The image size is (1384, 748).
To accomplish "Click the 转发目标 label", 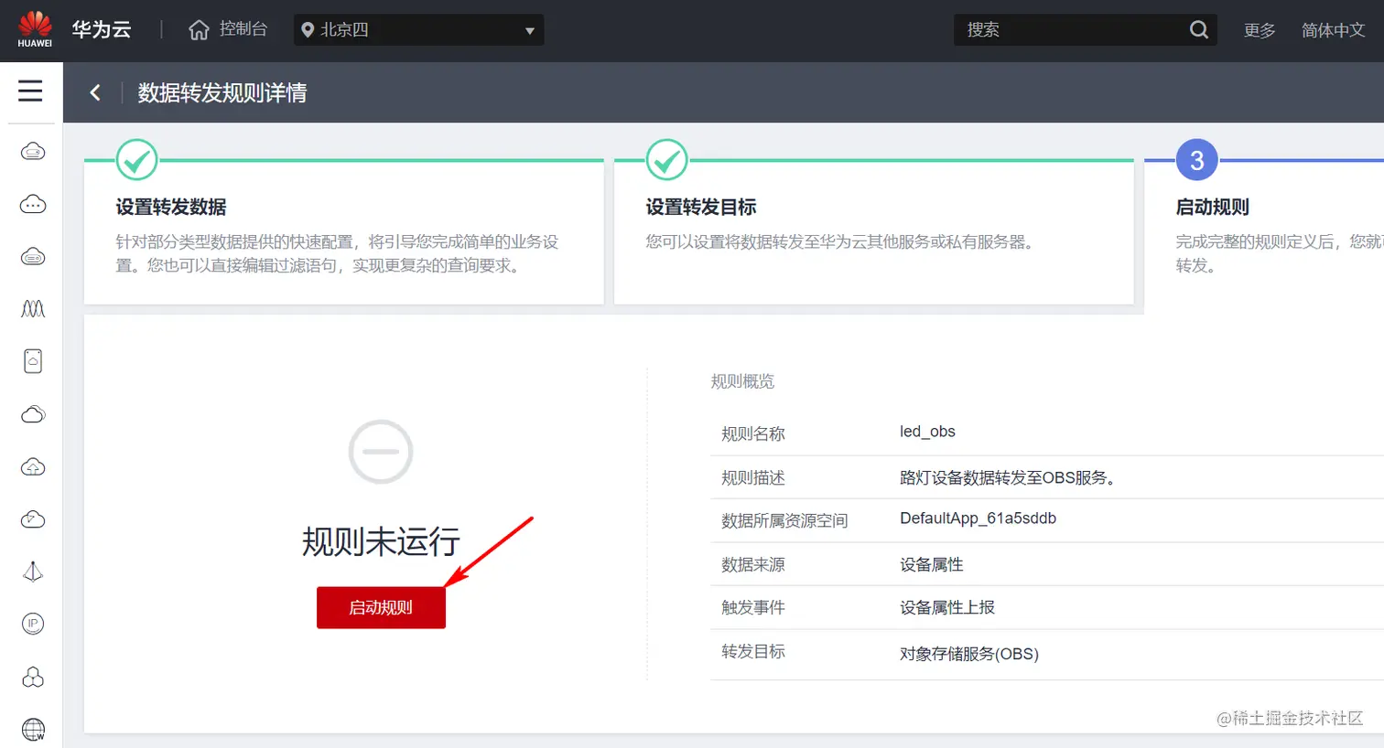I will (752, 651).
